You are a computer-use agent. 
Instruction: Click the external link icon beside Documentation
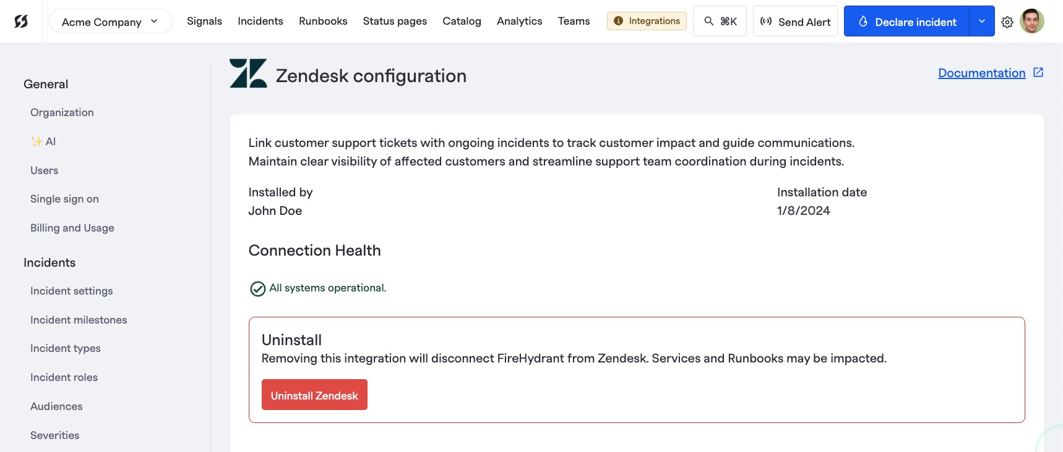pos(1038,73)
